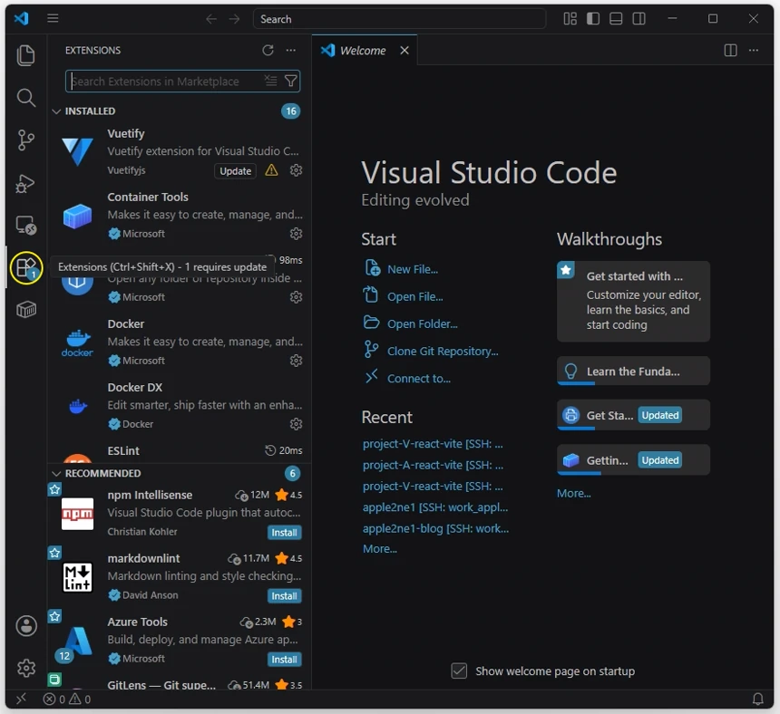Install markdownlint extension

coord(284,595)
